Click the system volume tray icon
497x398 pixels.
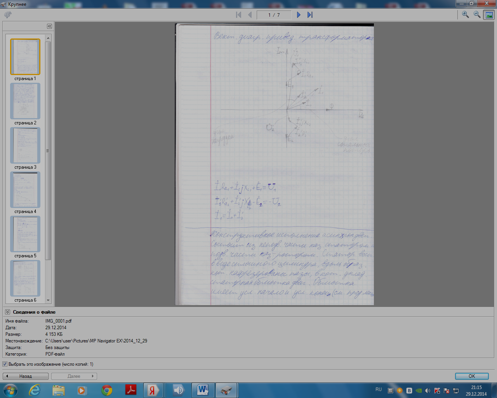(427, 391)
